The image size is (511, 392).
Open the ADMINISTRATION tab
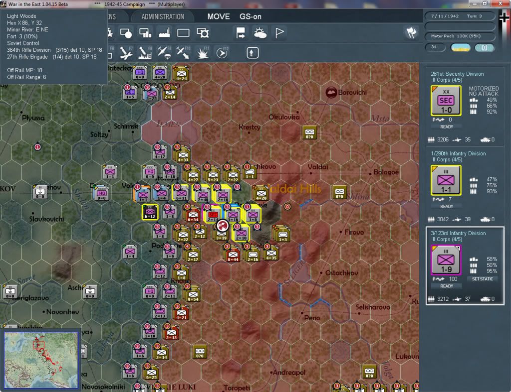[x=163, y=16]
